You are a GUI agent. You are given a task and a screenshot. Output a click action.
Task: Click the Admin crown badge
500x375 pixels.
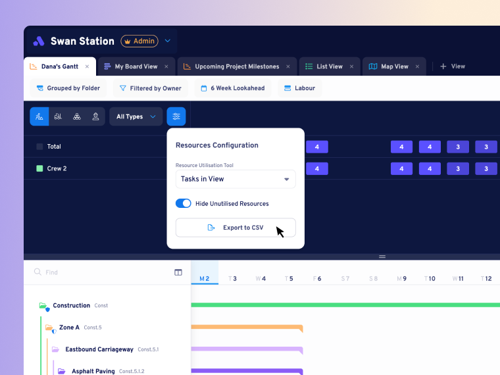(x=139, y=41)
